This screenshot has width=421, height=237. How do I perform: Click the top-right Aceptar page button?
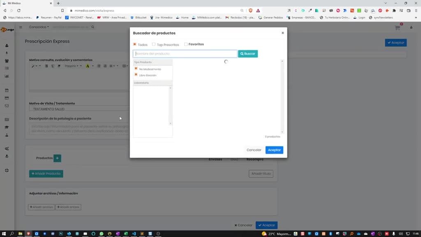coord(396,43)
